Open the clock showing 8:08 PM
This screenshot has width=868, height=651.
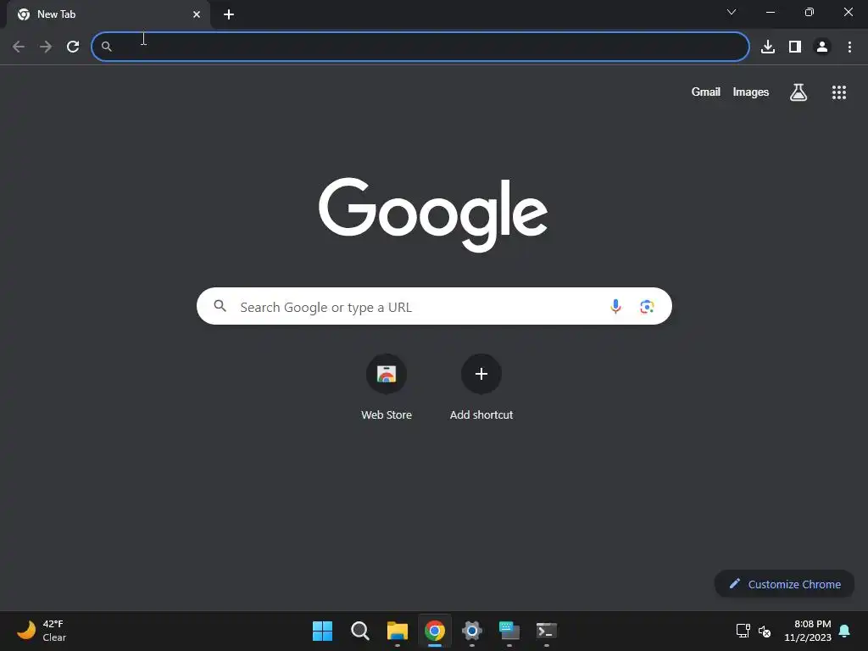pyautogui.click(x=808, y=631)
